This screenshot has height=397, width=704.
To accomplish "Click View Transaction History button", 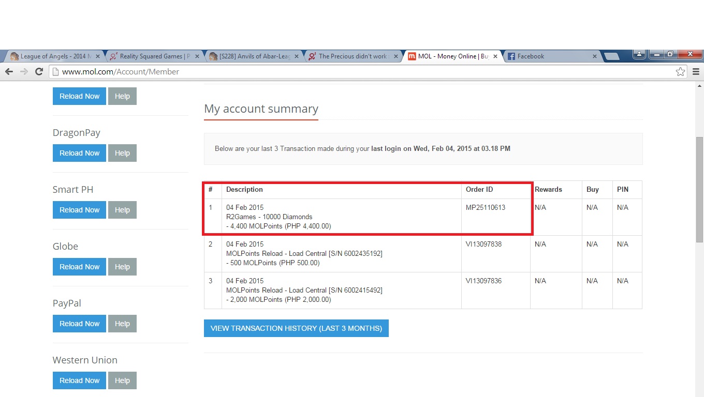I will pos(296,328).
